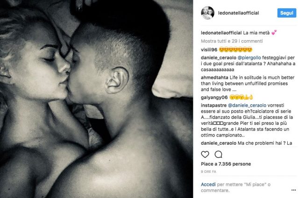Click the speech bubble comment icon
The width and height of the screenshot is (298, 198).
219,154
